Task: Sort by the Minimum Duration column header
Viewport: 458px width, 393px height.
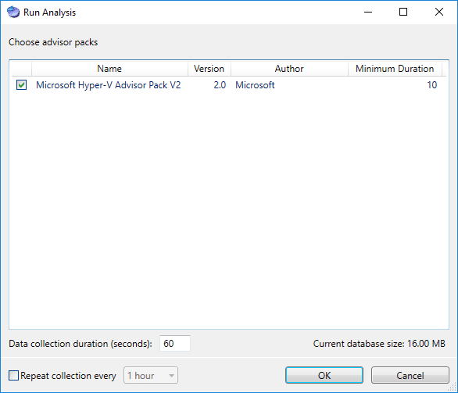Action: (395, 69)
